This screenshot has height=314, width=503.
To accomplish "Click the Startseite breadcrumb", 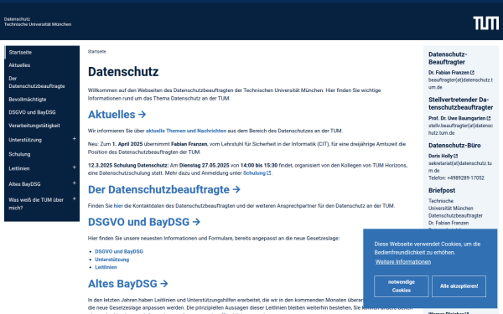I will tap(97, 52).
